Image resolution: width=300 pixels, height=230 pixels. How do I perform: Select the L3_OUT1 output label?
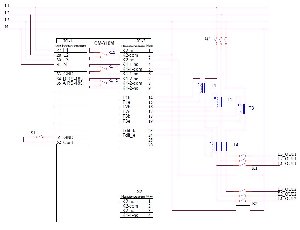pos(287,154)
